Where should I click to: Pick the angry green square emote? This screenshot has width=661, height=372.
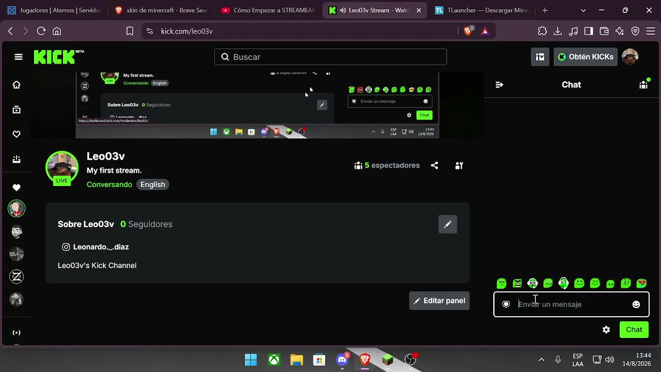(x=517, y=283)
